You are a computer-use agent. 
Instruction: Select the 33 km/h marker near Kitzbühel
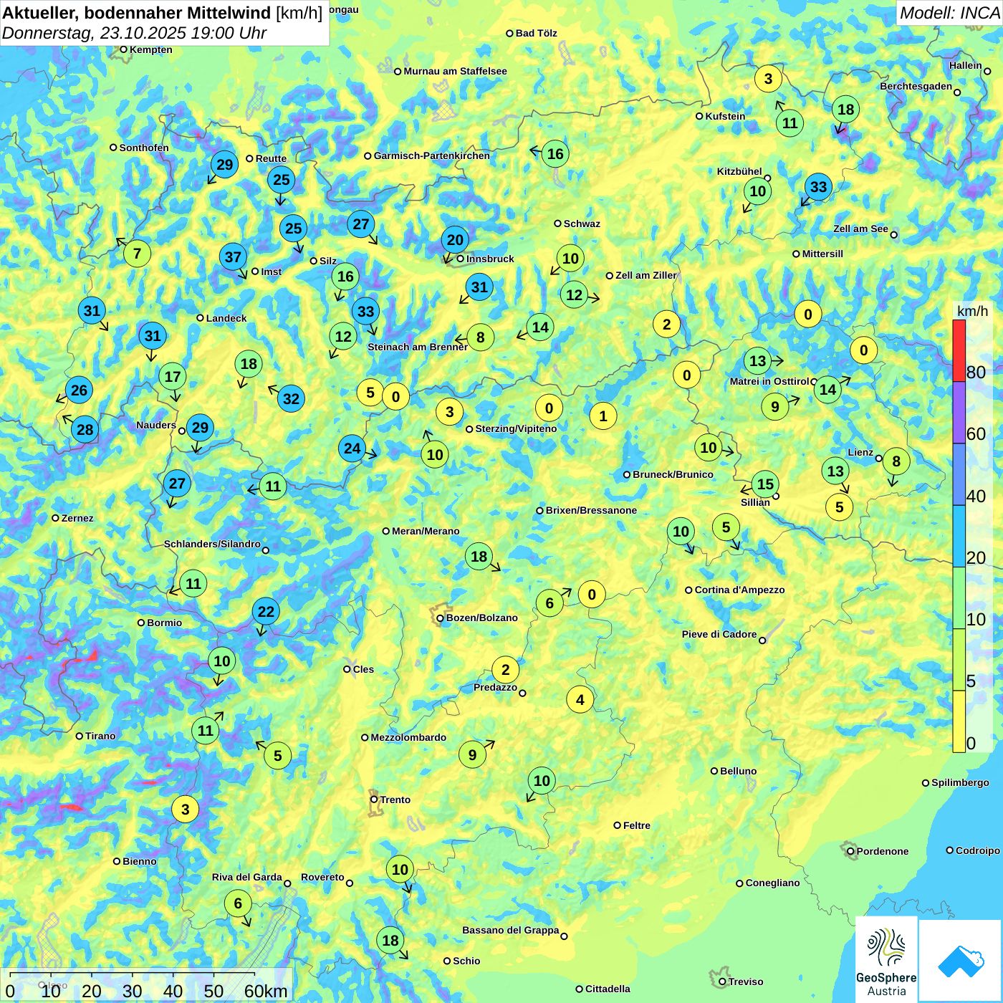point(818,187)
